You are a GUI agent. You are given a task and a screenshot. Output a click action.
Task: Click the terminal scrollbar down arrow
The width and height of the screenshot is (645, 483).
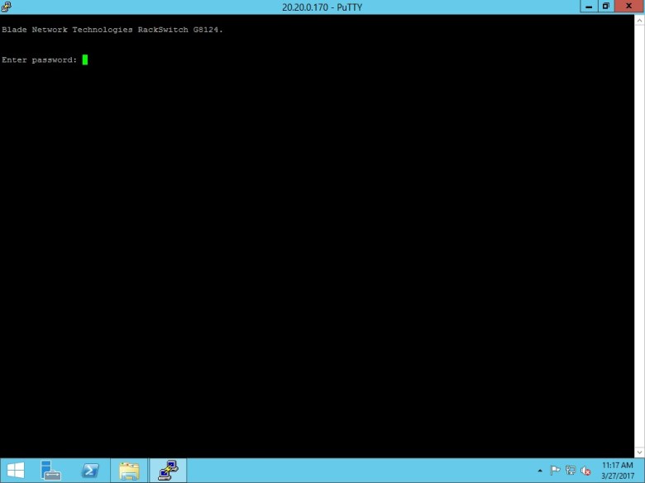pyautogui.click(x=640, y=452)
